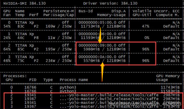This screenshot has height=109, width=184.
Task: Select bus id '00000000:0A:00.0'
Action: pos(97,57)
